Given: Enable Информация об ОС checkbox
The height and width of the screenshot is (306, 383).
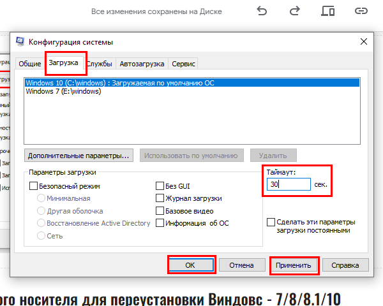Looking at the screenshot, I should [160, 222].
